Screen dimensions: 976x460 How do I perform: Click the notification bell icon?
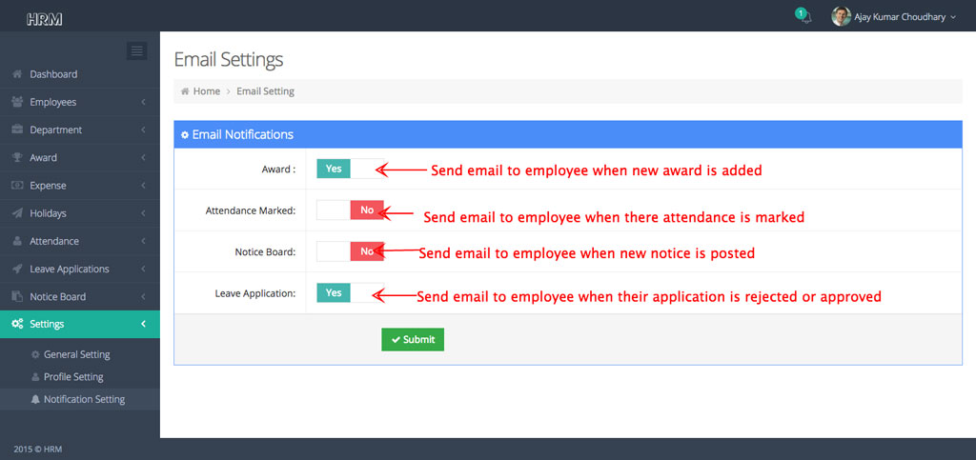click(x=804, y=17)
